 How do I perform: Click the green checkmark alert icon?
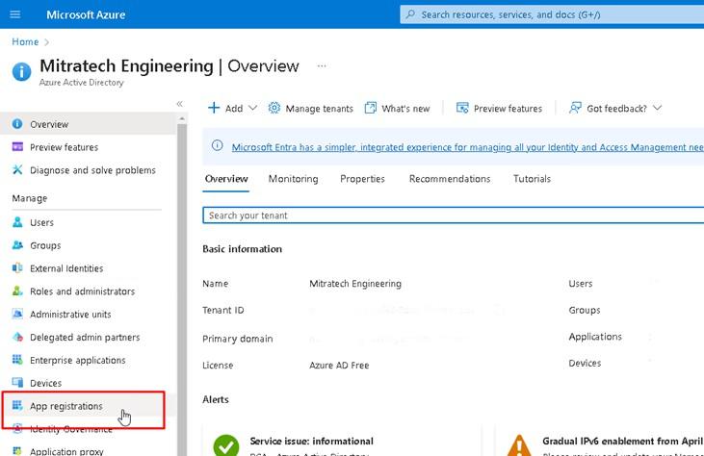click(225, 445)
